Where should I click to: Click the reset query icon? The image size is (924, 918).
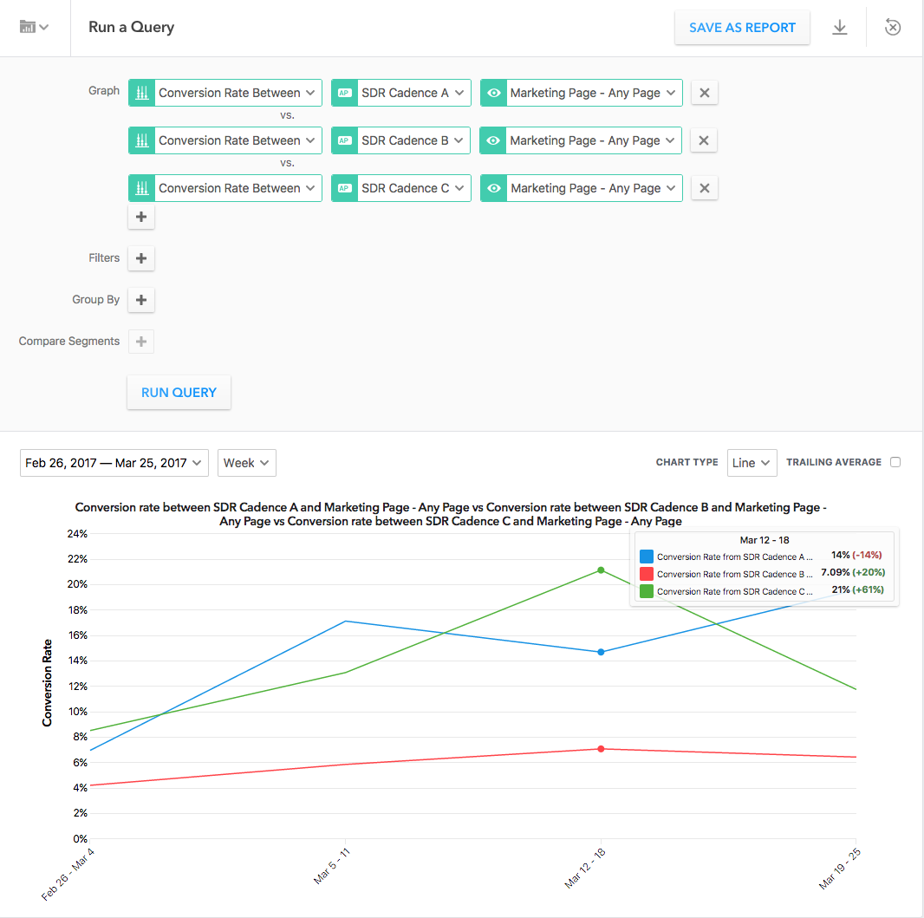(893, 27)
